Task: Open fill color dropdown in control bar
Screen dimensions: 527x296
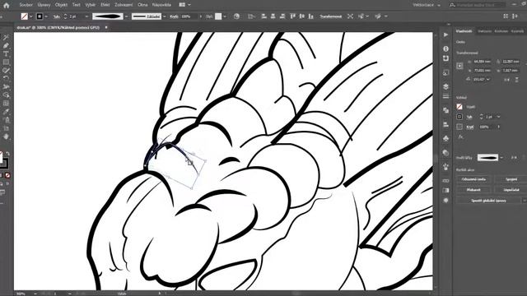Action: 31,16
